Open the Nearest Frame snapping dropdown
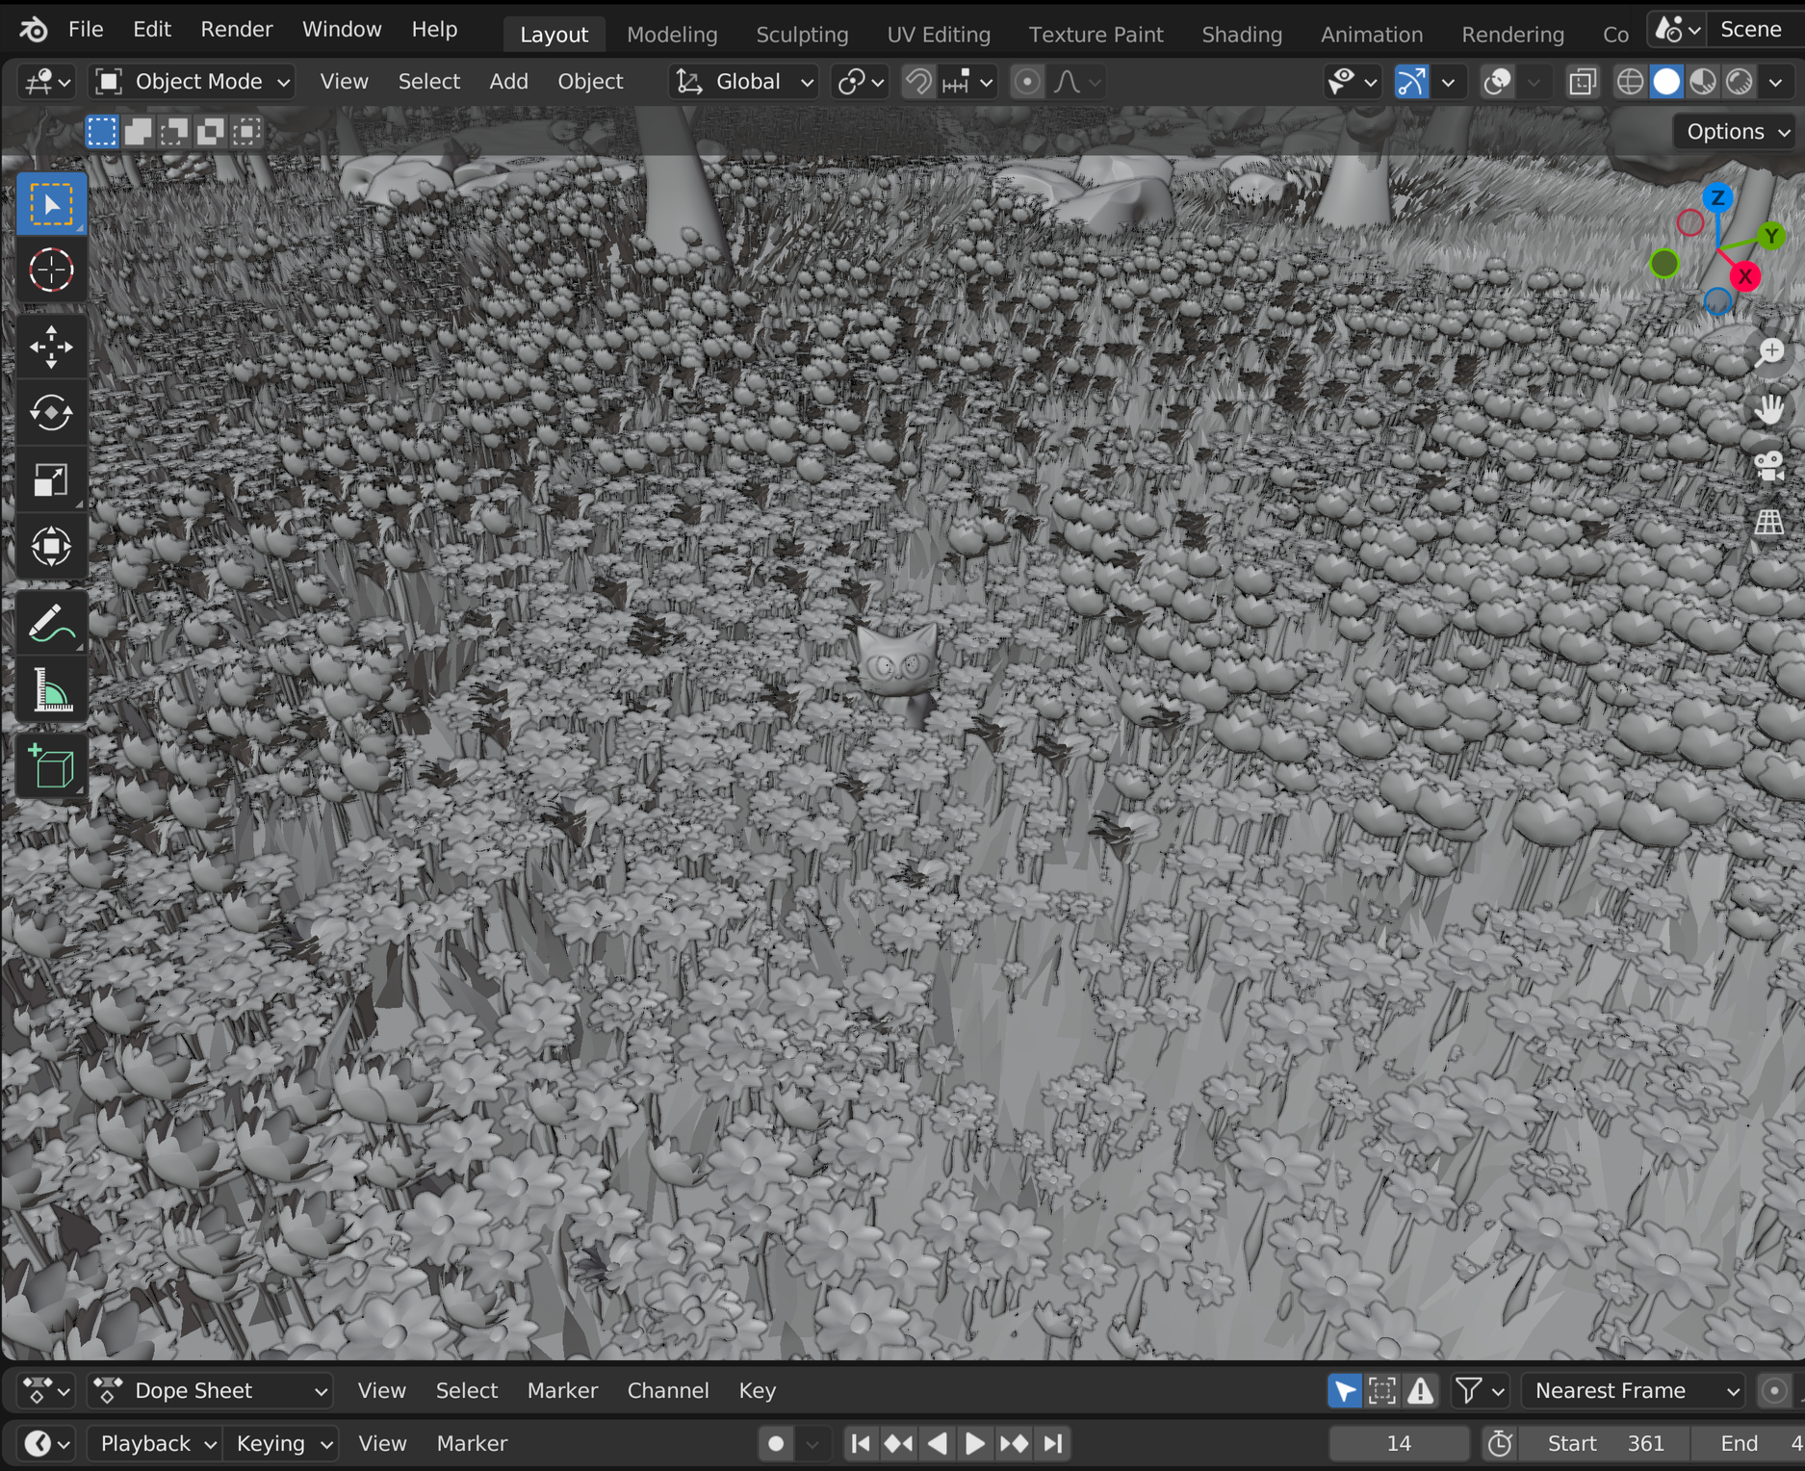This screenshot has height=1471, width=1805. click(x=1634, y=1390)
